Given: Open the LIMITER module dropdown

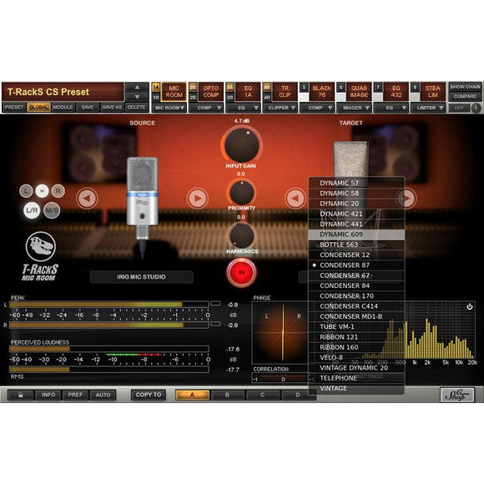Looking at the screenshot, I should [x=428, y=108].
